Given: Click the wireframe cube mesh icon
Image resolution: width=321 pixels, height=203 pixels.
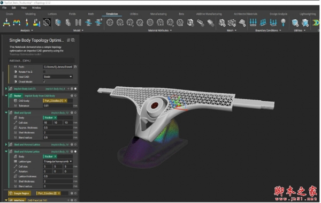Looking at the screenshot, I should [232, 22].
